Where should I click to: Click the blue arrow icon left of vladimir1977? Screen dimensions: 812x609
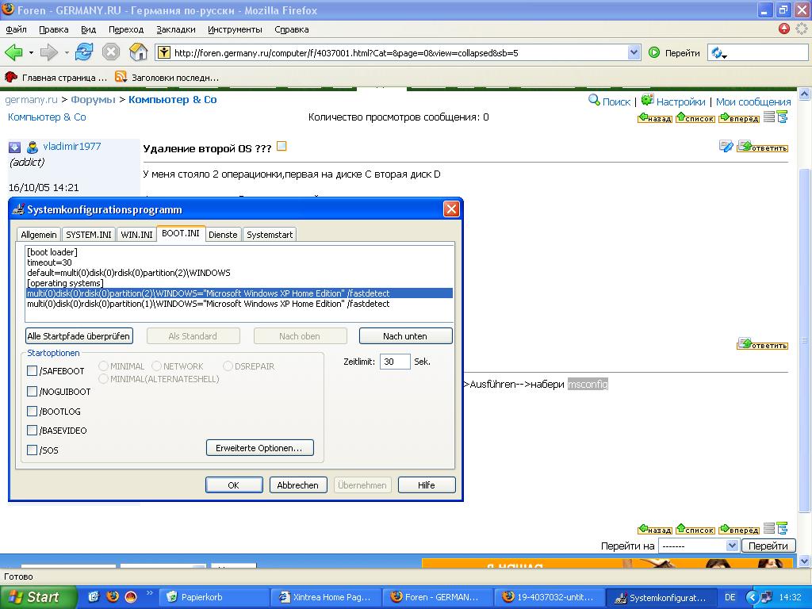tap(14, 147)
